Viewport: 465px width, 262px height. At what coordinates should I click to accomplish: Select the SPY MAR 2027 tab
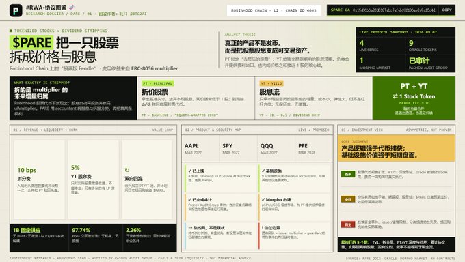click(238, 148)
